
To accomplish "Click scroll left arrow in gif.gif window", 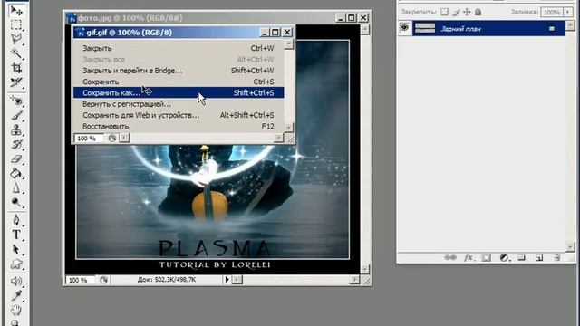I will [x=124, y=138].
